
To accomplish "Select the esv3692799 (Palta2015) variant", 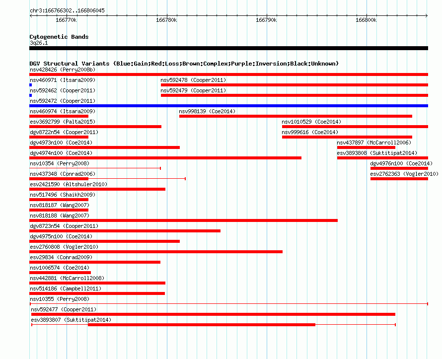I will (63, 122).
